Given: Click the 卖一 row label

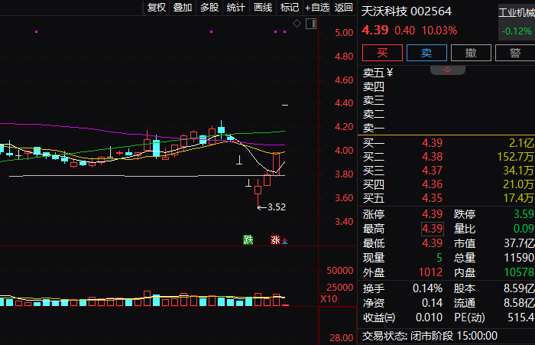Looking at the screenshot, I should coord(374,128).
